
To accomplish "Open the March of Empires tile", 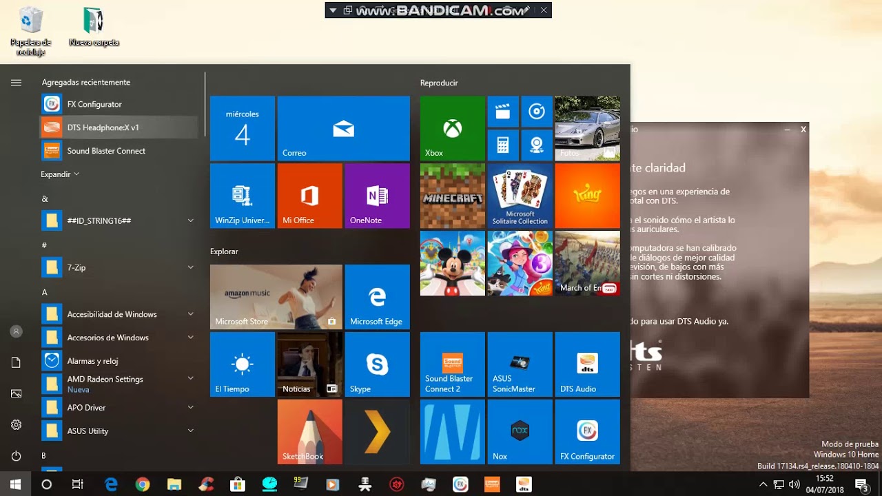I will click(x=587, y=263).
